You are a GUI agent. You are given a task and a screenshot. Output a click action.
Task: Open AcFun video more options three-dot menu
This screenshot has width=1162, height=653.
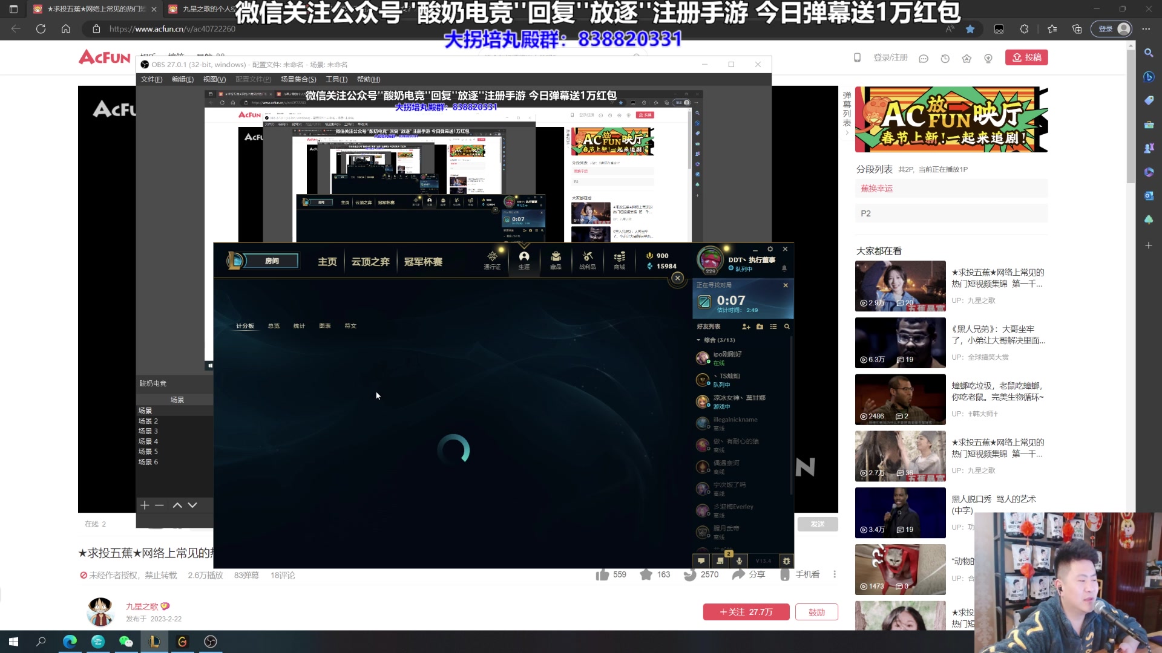(835, 574)
